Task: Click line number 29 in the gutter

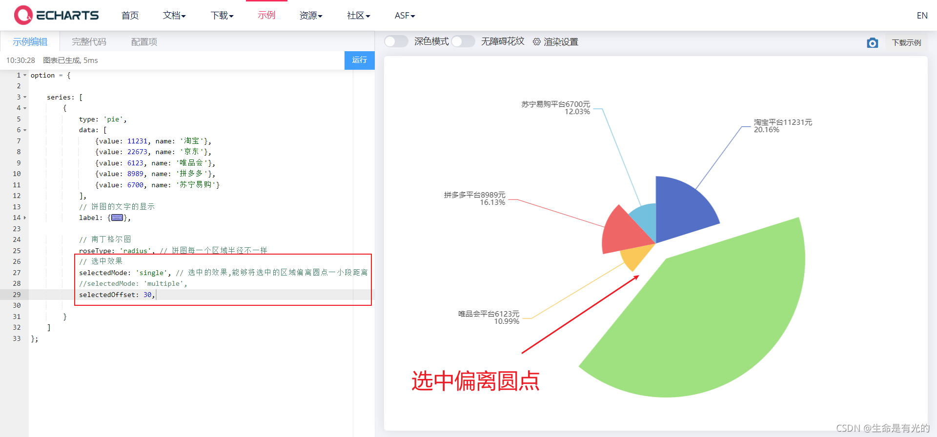Action: point(17,295)
